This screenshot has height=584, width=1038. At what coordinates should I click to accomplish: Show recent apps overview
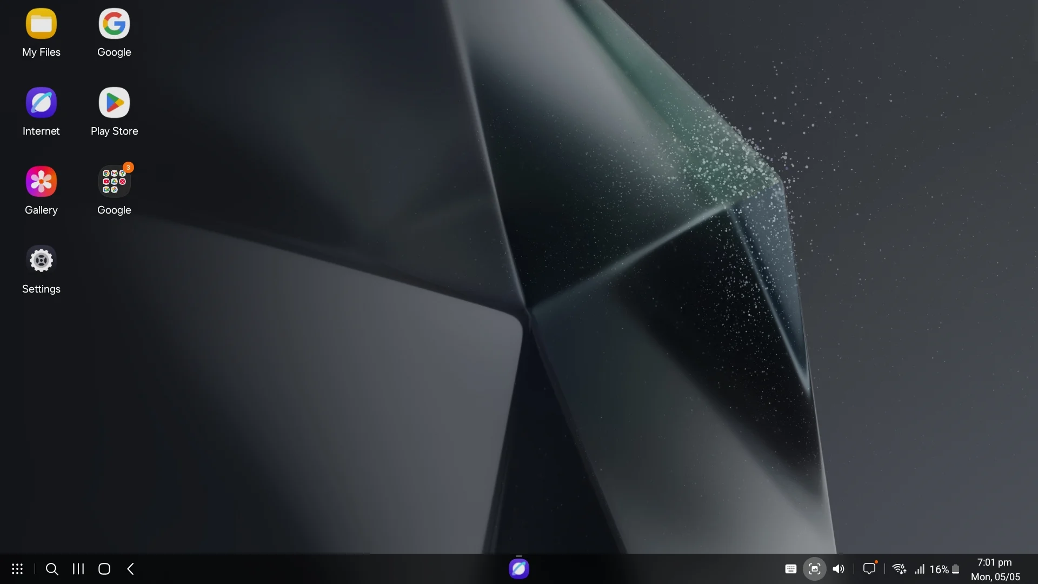point(77,569)
